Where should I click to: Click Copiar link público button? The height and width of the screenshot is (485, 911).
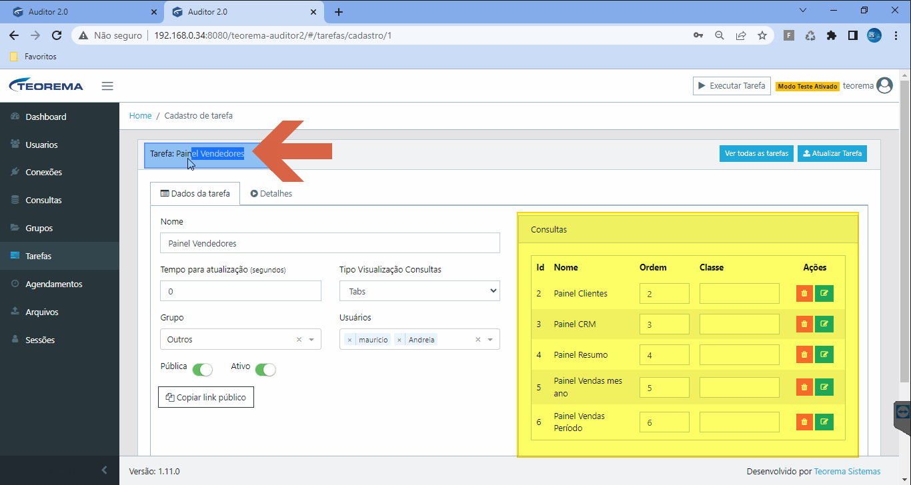pos(206,397)
